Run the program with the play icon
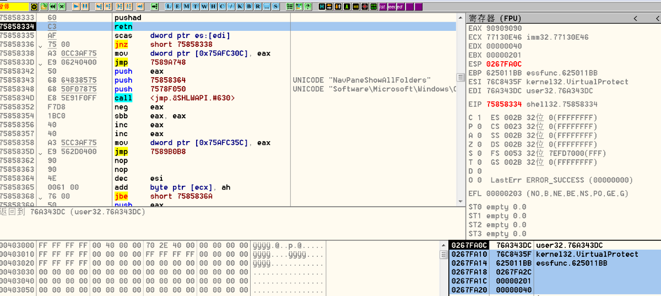The width and height of the screenshot is (661, 296). click(x=77, y=6)
